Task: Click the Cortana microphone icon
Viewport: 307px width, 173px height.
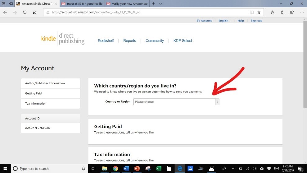Action: tap(84, 169)
